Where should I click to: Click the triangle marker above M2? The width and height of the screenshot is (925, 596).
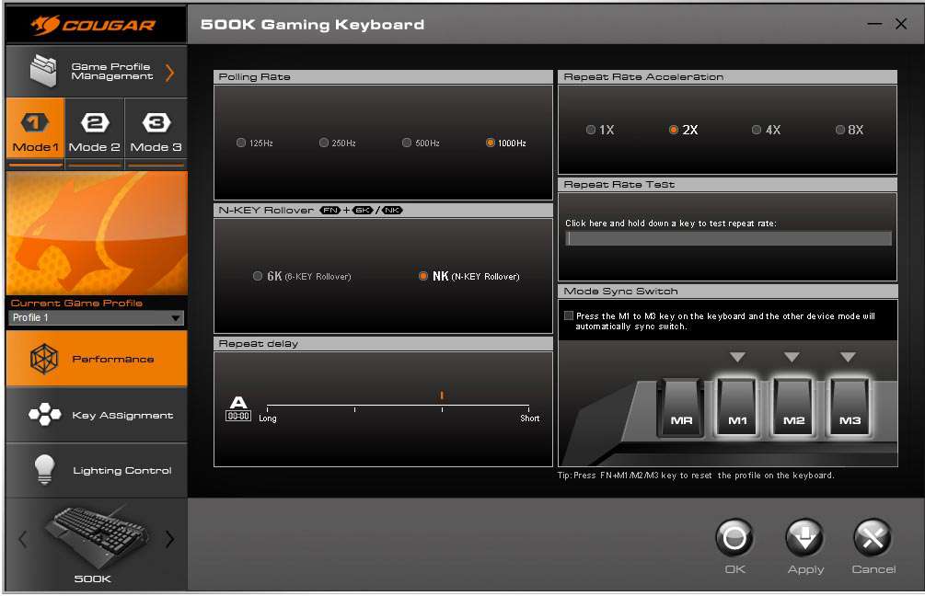coord(792,357)
